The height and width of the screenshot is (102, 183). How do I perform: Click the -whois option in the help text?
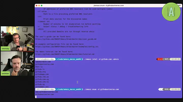(x=40, y=29)
